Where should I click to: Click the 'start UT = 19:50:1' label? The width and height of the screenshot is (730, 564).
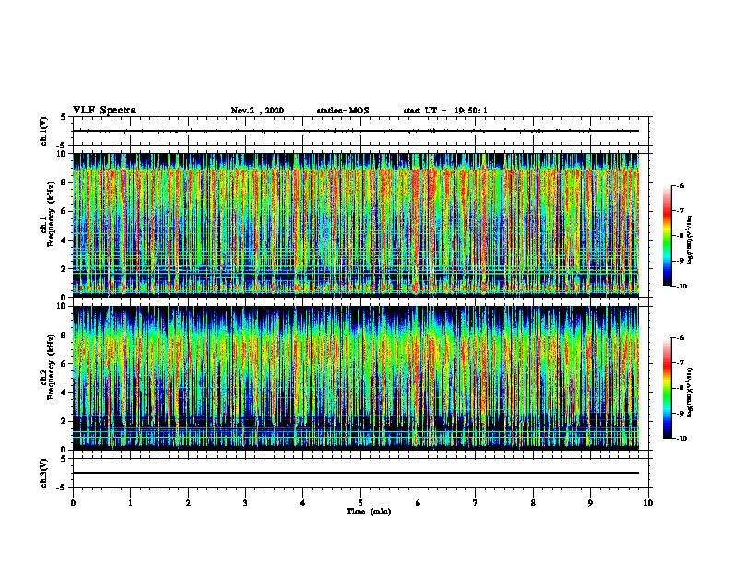tap(445, 111)
